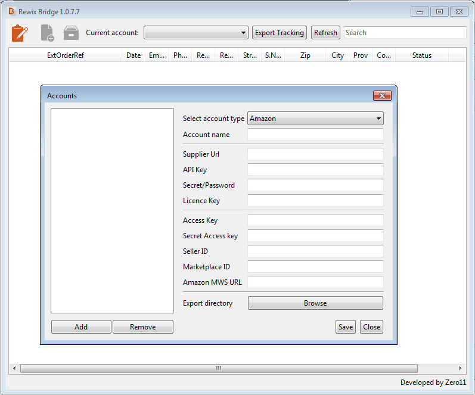The height and width of the screenshot is (395, 475).
Task: Click the horizontal scrollbar right arrow
Action: tap(461, 368)
